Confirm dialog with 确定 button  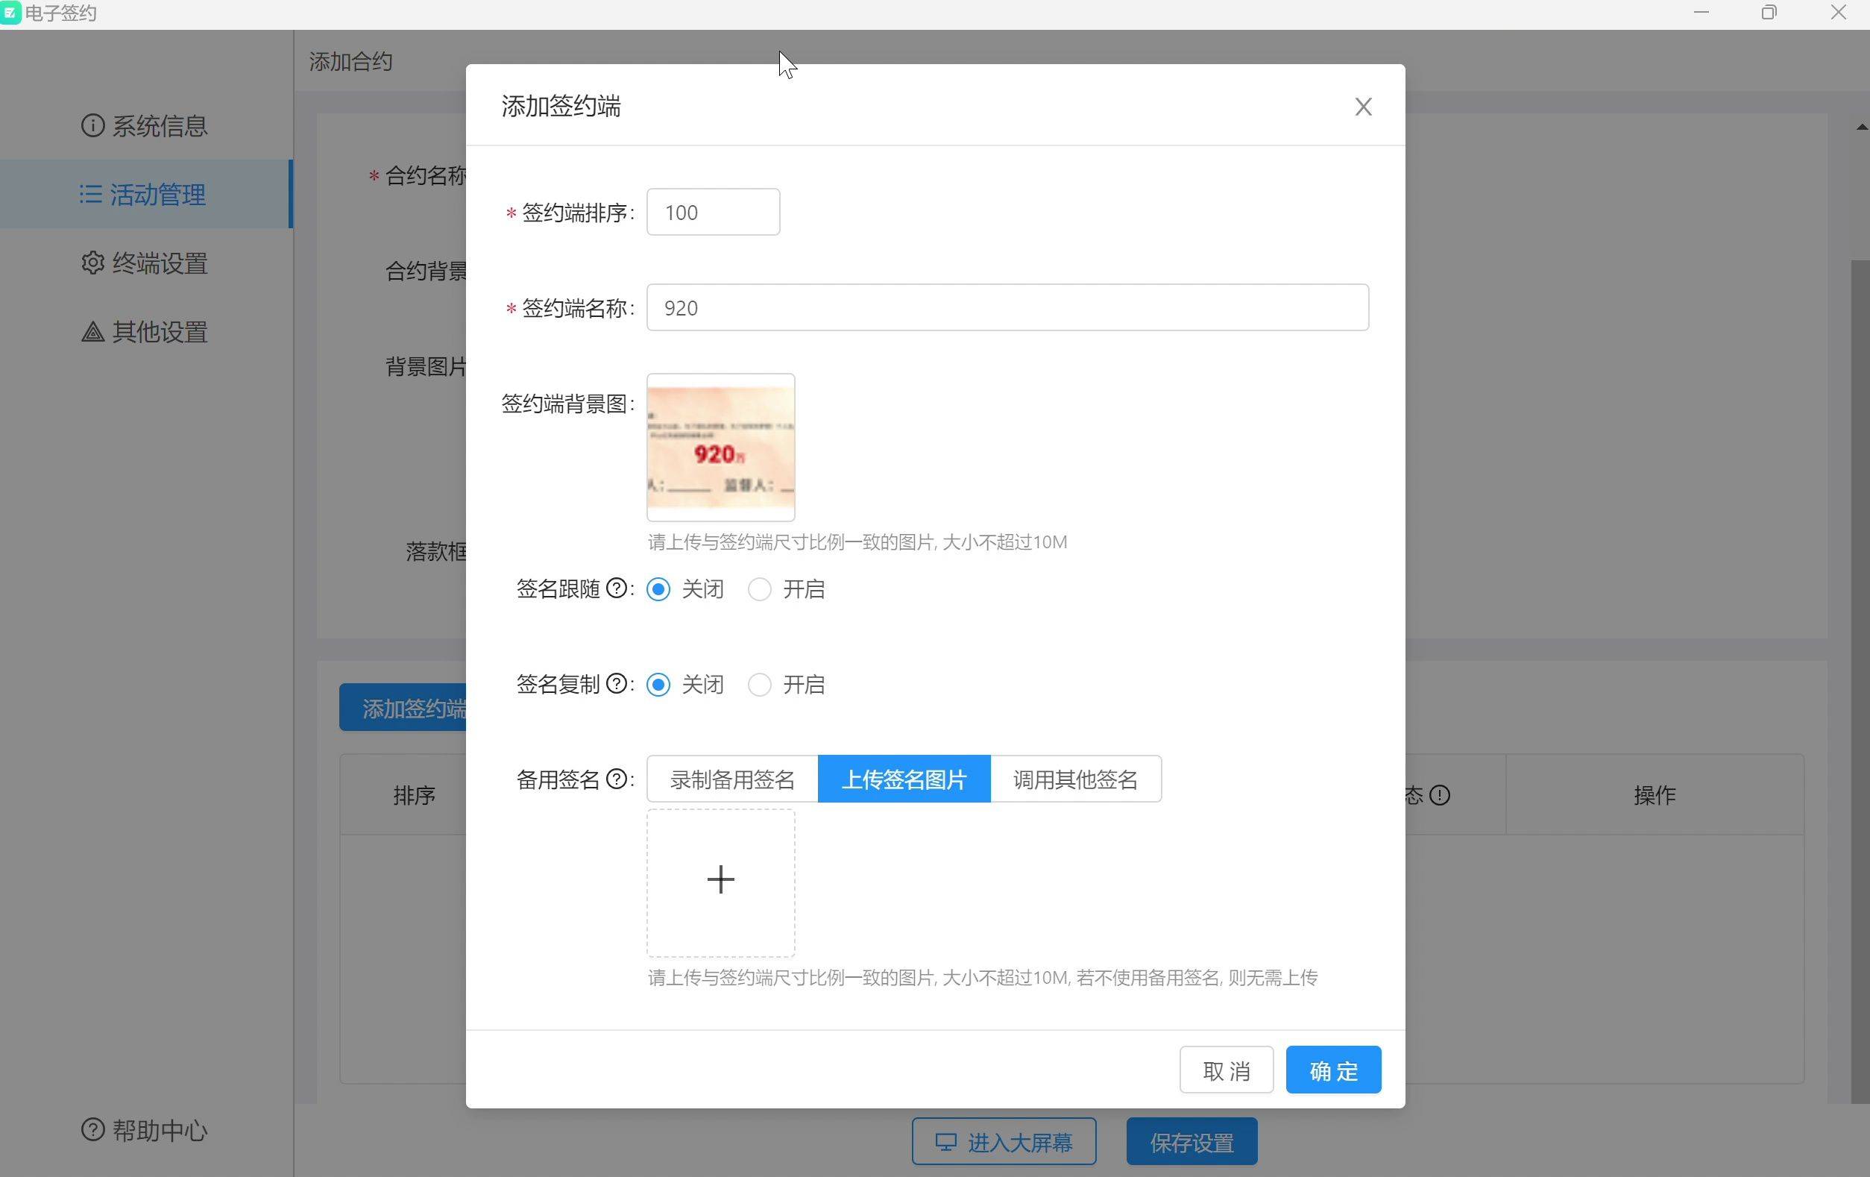coord(1332,1070)
